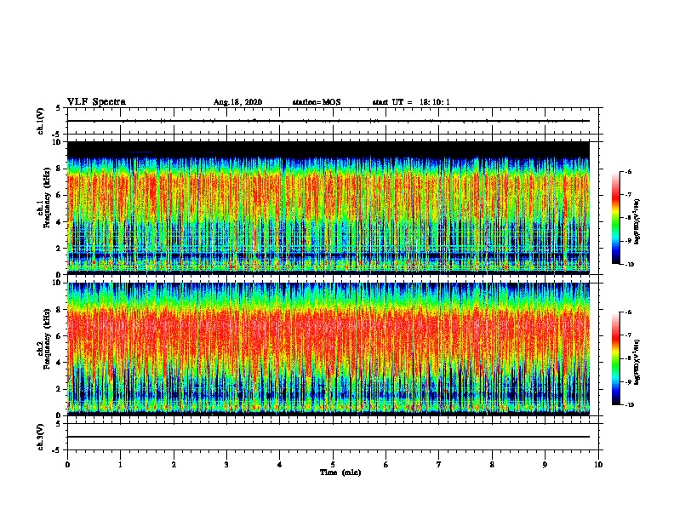Screen dimensions: 674x521
Task: Click the time-axis tick label "9"
Action: click(545, 465)
